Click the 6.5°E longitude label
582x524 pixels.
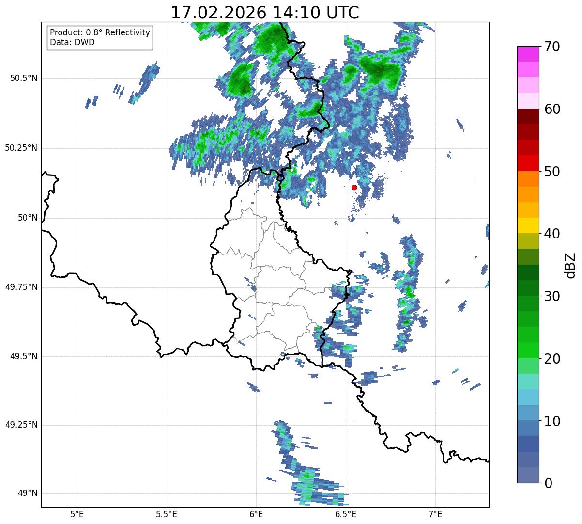click(346, 514)
